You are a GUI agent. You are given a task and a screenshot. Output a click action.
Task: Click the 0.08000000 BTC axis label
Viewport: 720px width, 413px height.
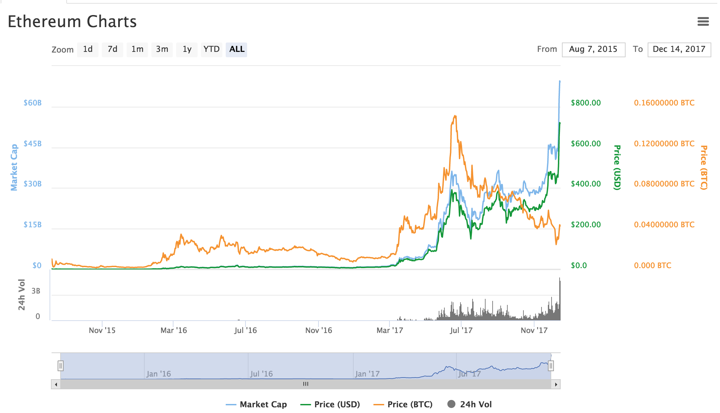[x=664, y=184]
